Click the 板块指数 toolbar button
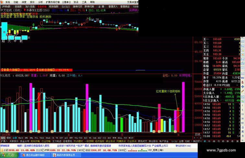The width and height of the screenshot is (245, 158). (54, 6)
